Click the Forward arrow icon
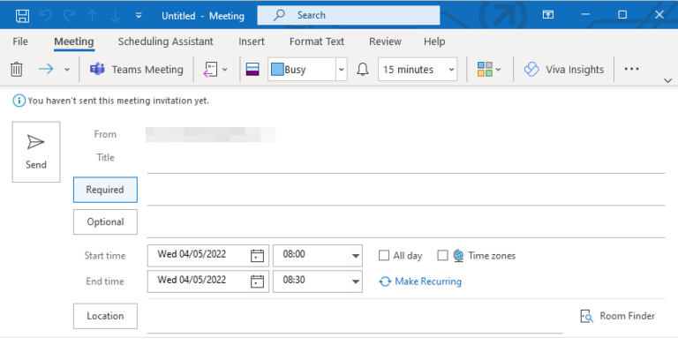 pos(46,69)
